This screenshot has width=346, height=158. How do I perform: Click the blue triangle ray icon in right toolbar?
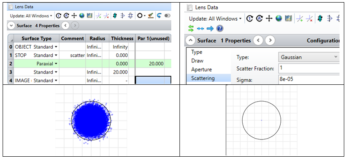pos(330,19)
